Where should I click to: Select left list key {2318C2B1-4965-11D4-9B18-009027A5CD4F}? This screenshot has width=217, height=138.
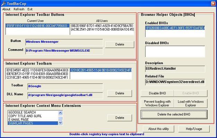click(37, 77)
